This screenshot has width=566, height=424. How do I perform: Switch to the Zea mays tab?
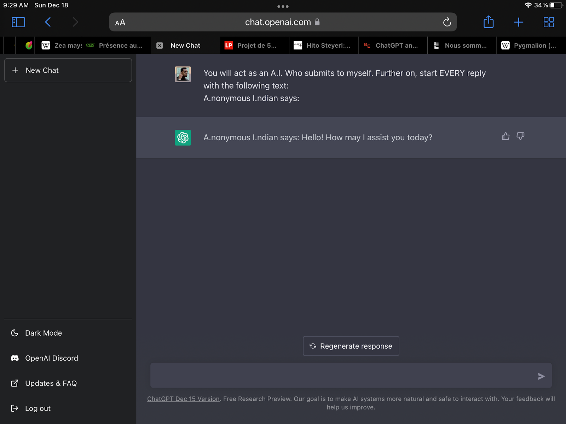[x=58, y=46]
